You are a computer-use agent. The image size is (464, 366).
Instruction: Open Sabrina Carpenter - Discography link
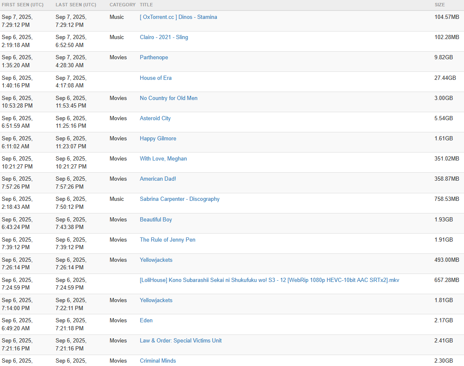pyautogui.click(x=180, y=199)
